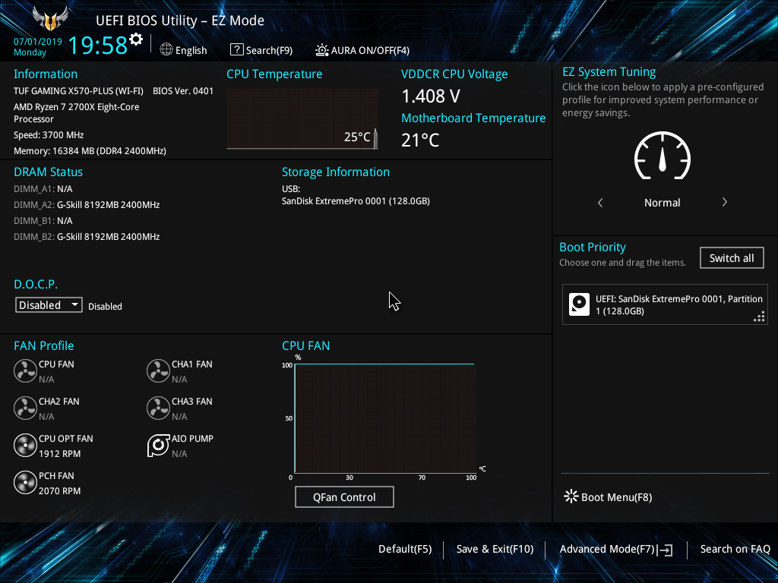Screen dimensions: 778x583
Task: Click the EZ System Tuning heading
Action: [609, 72]
